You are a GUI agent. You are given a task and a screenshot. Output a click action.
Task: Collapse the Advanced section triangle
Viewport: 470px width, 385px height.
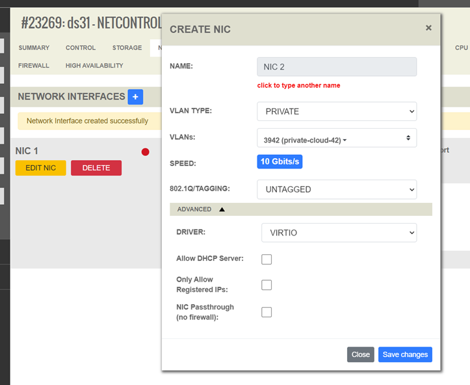(222, 209)
